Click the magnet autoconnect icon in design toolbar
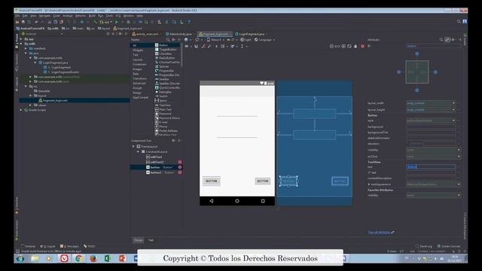The height and width of the screenshot is (271, 482). (x=196, y=47)
